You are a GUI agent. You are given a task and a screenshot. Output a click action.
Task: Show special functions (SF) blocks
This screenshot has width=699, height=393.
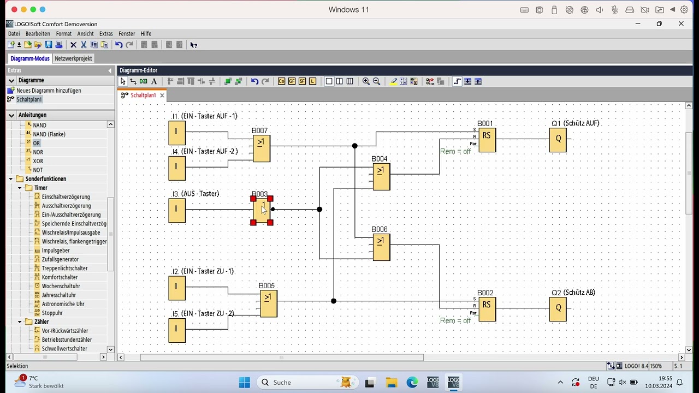302,81
